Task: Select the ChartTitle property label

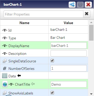Action: click(23, 84)
